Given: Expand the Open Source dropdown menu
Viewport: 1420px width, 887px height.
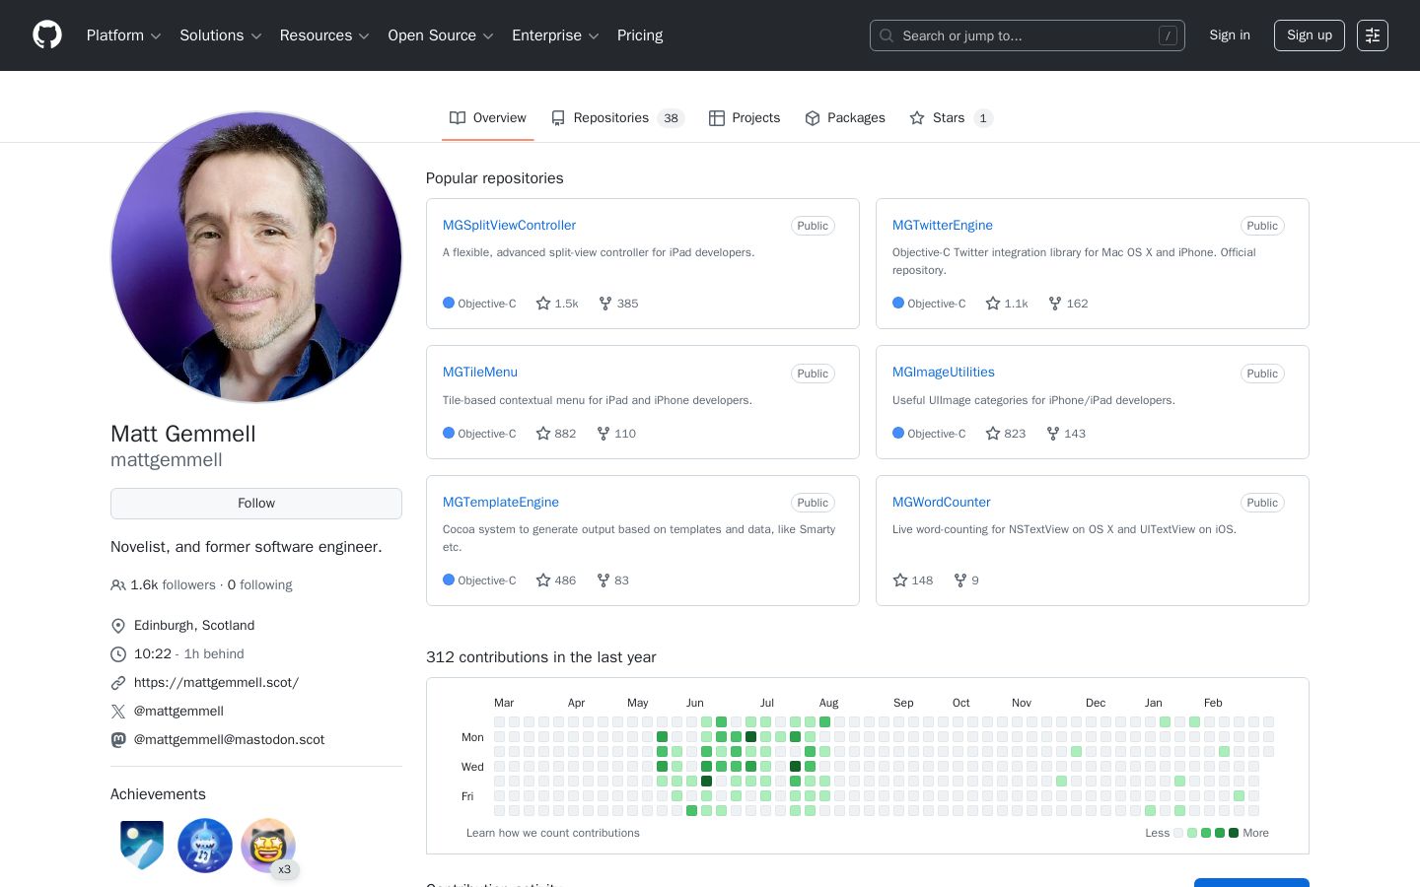Looking at the screenshot, I should (441, 35).
